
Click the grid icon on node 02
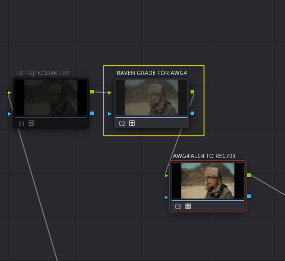pos(132,123)
